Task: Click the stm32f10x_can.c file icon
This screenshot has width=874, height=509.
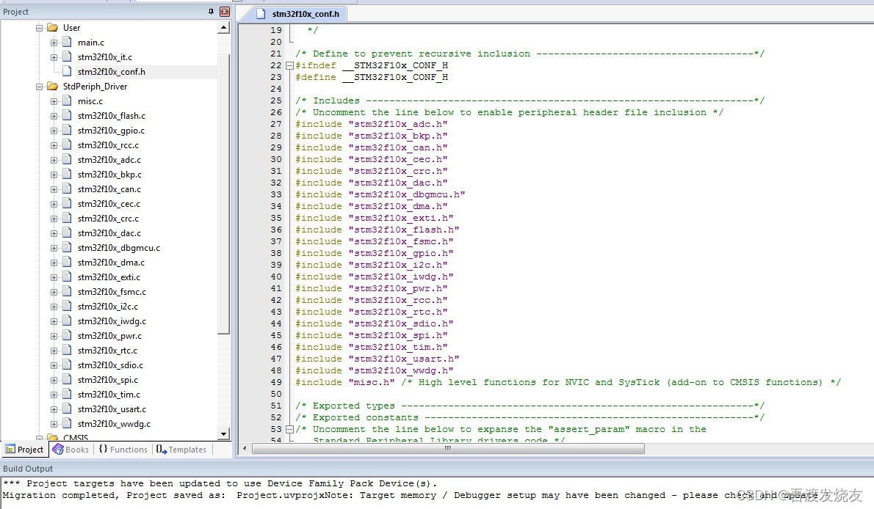Action: pos(67,188)
